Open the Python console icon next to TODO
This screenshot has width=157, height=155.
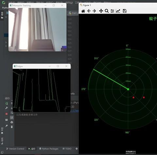tap(77, 149)
